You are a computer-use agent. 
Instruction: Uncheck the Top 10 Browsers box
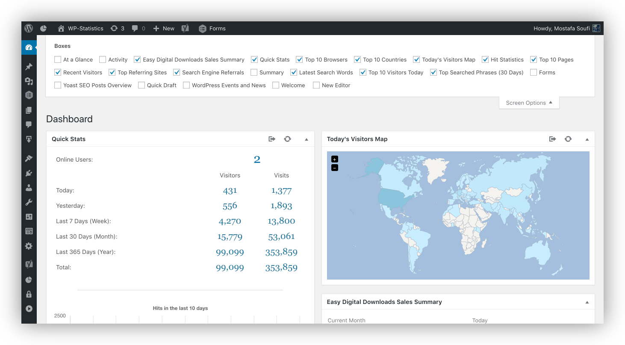point(299,59)
